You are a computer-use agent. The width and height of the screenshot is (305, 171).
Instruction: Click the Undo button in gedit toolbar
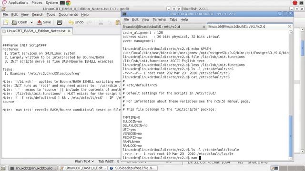click(x=76, y=22)
